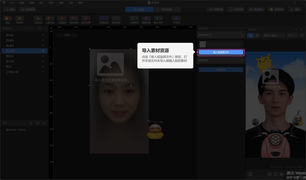Toggle visibility of the 鸭子 layer
The width and height of the screenshot is (306, 180).
[43, 45]
